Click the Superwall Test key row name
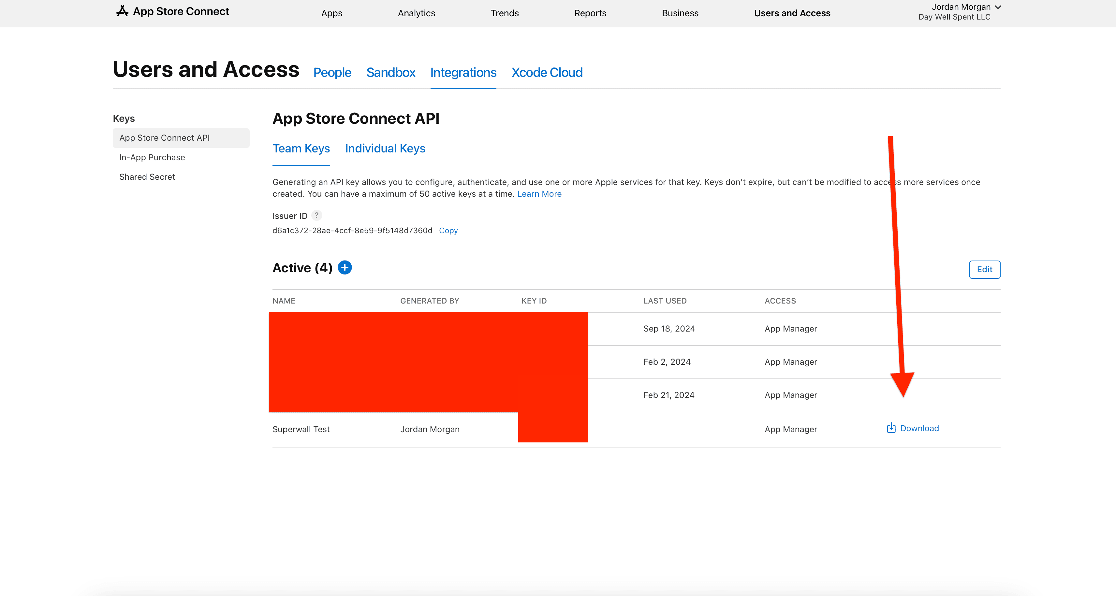The width and height of the screenshot is (1116, 596). 301,429
